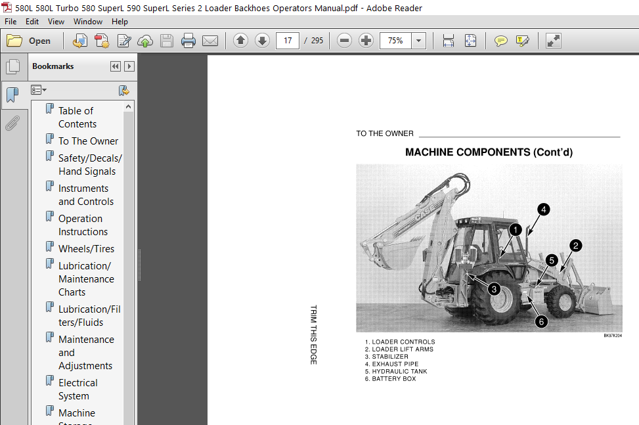The height and width of the screenshot is (425, 639).
Task: Find current bookmark icon
Action: click(124, 90)
